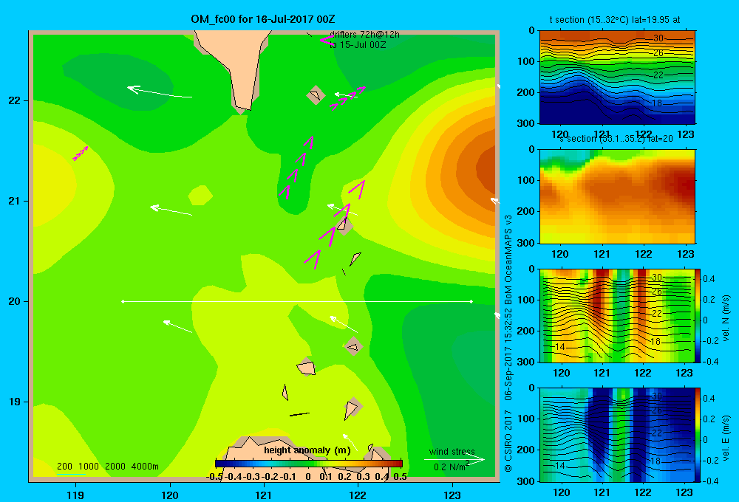Image resolution: width=739 pixels, height=502 pixels.
Task: Select the "vel. E (m/s)" axis label
Action: point(726,437)
